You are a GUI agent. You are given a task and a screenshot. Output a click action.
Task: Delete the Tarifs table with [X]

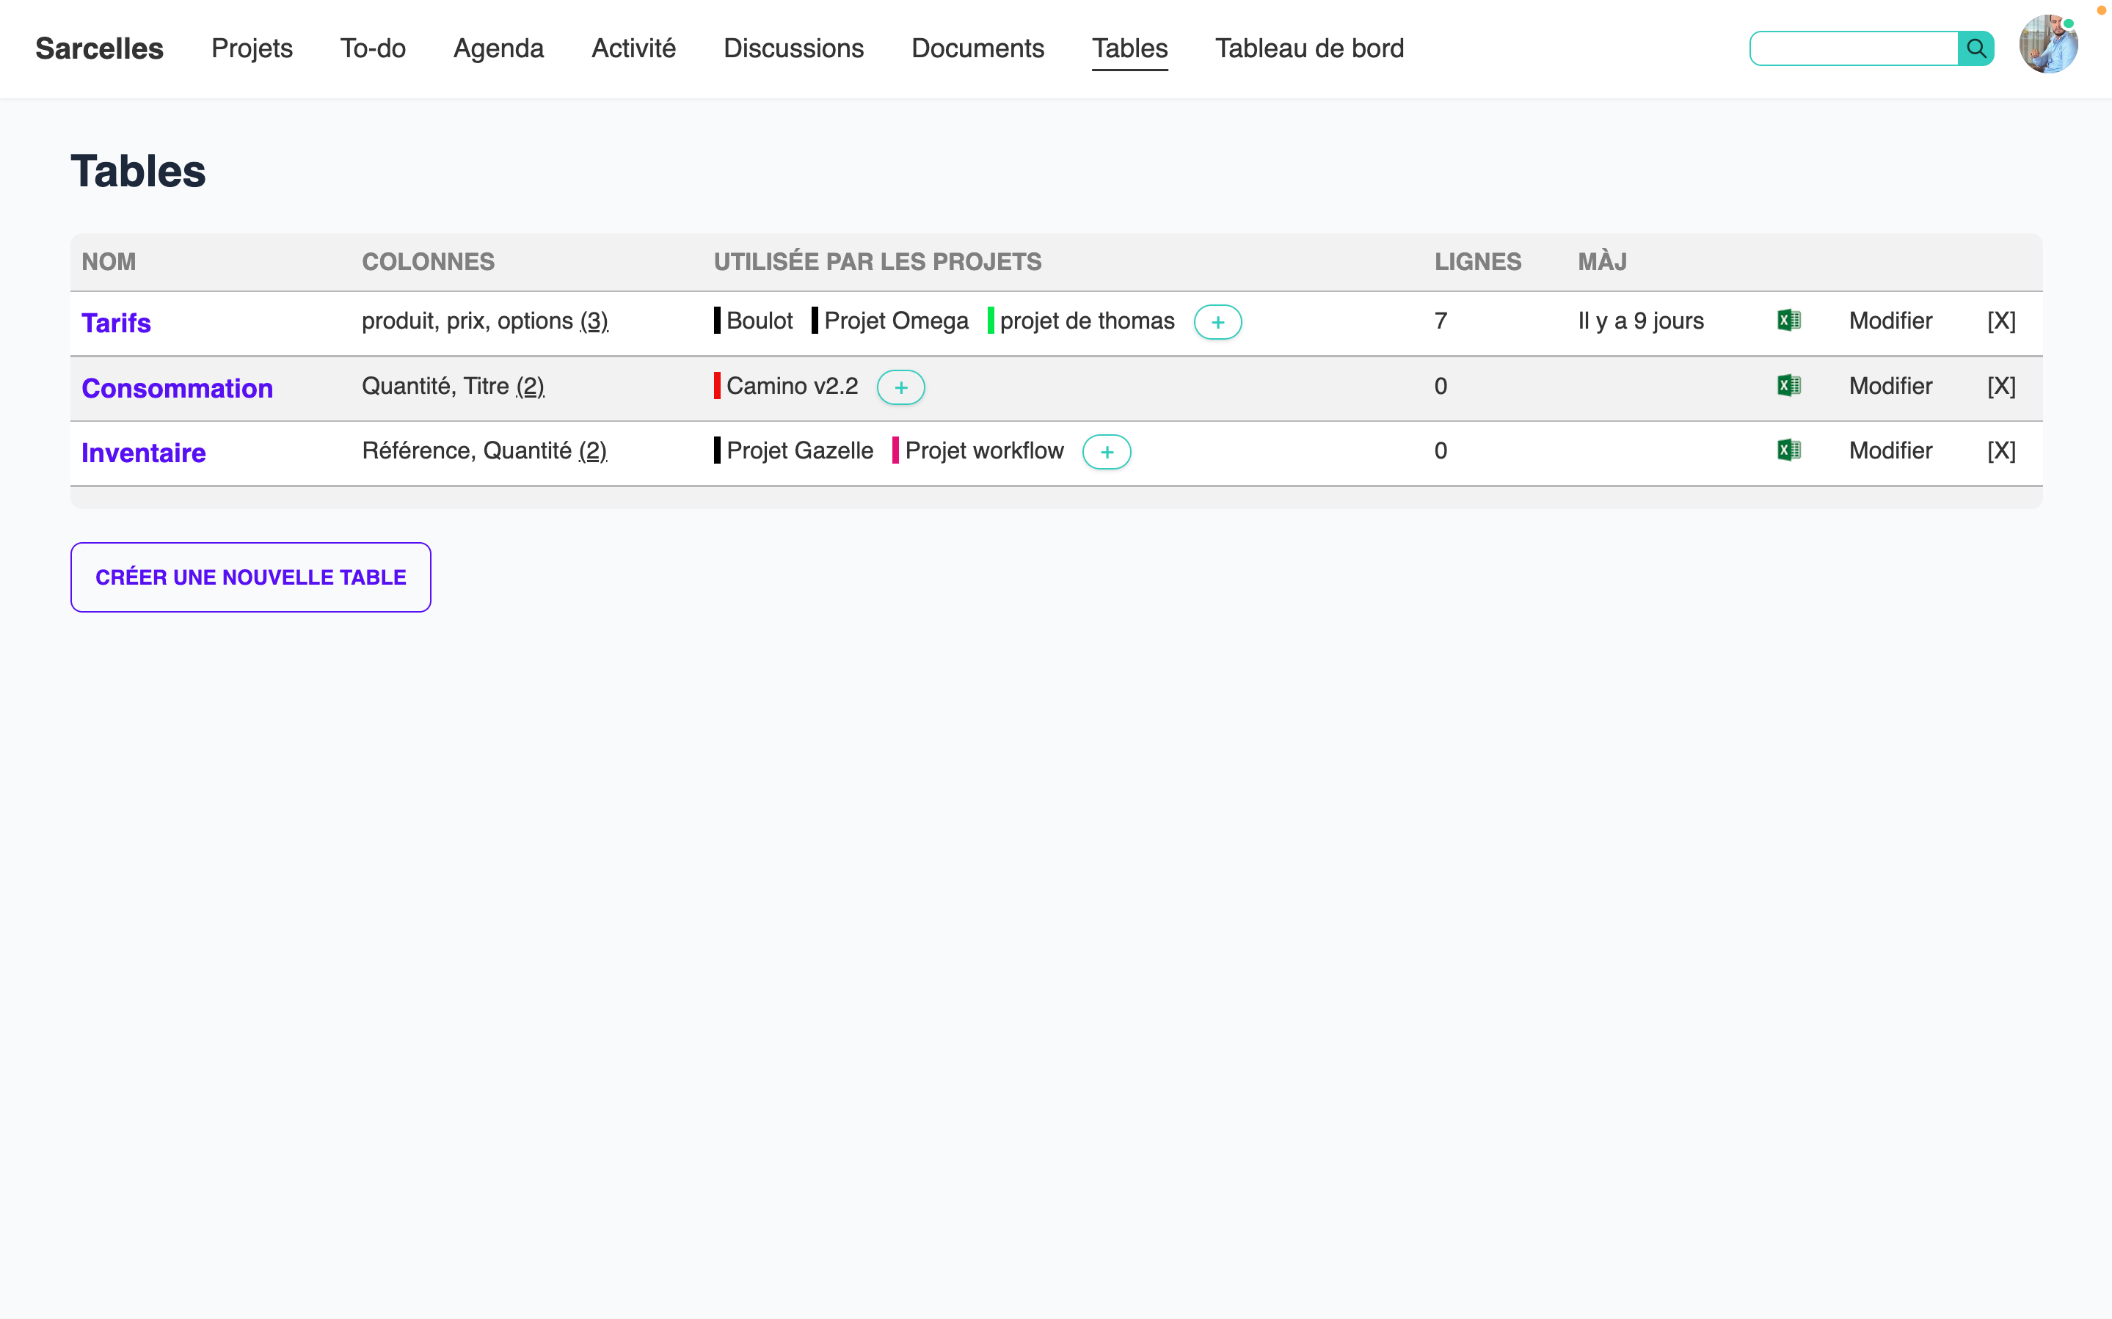[x=2000, y=321]
